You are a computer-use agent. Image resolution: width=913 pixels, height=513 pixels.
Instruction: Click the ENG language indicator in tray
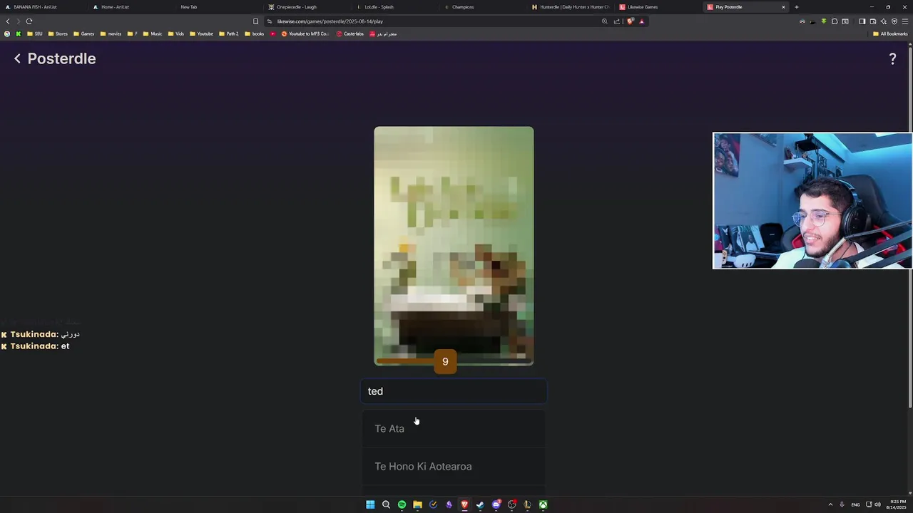tap(855, 504)
